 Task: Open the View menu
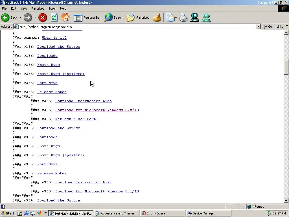tap(24, 8)
